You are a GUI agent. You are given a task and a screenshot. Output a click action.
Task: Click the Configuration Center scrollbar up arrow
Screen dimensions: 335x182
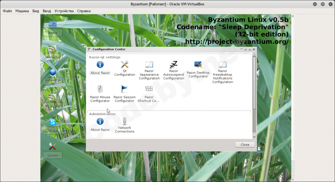tap(254, 55)
